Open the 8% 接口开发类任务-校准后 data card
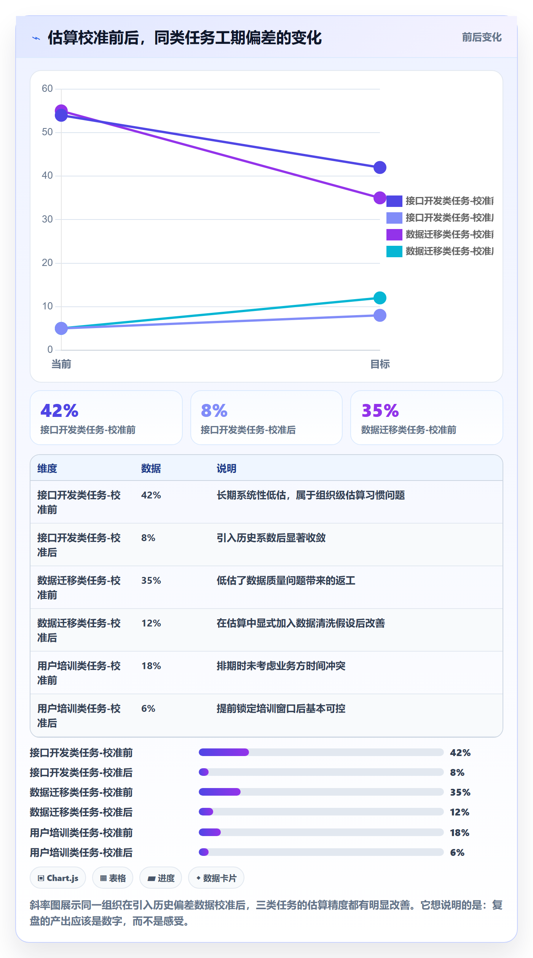The width and height of the screenshot is (533, 958). (266, 418)
